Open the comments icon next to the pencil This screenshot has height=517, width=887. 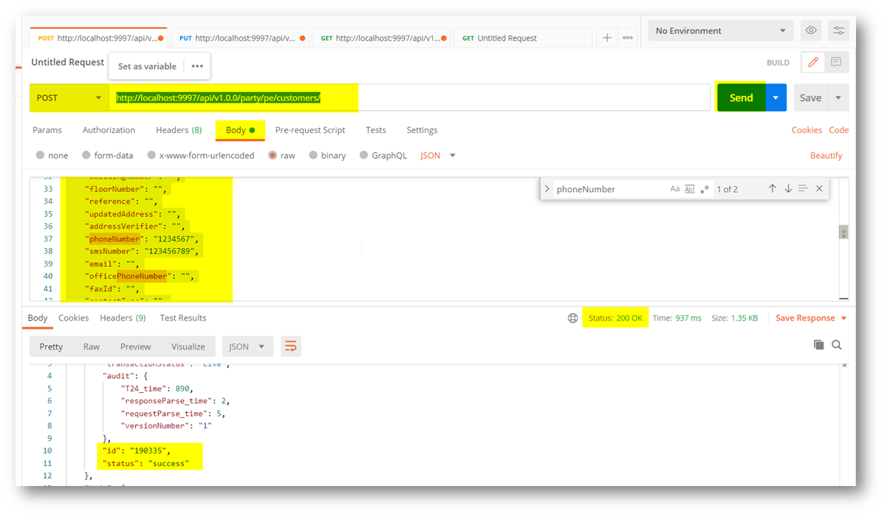pos(836,63)
